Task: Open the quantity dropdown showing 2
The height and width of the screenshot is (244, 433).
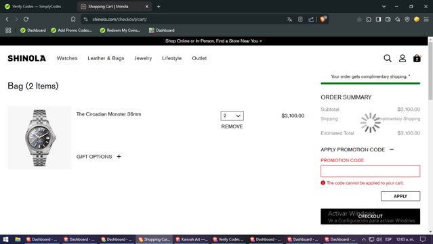Action: (x=232, y=116)
